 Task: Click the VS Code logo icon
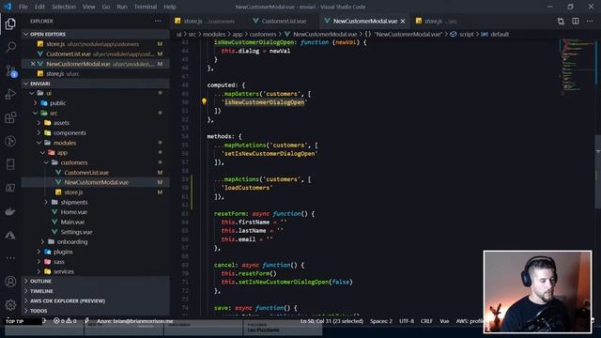coord(8,7)
